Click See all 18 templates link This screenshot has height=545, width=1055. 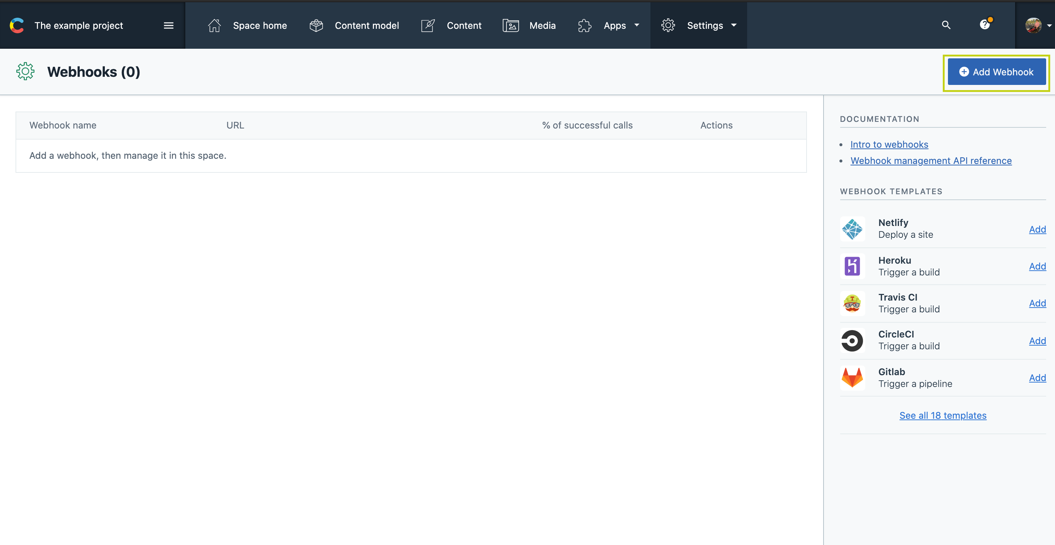click(943, 415)
